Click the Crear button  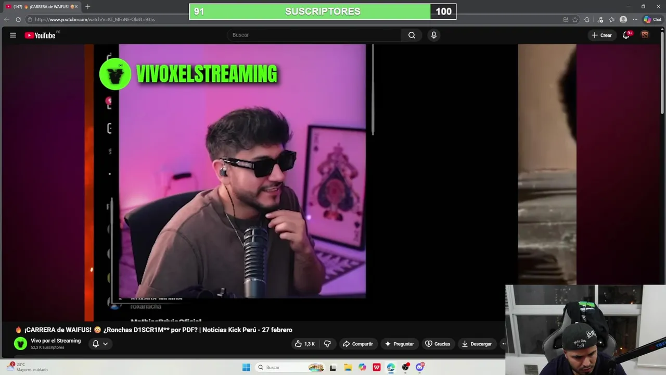pos(601,35)
